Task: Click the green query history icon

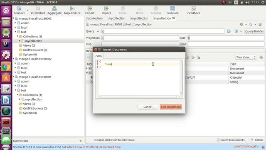Action: [241, 24]
